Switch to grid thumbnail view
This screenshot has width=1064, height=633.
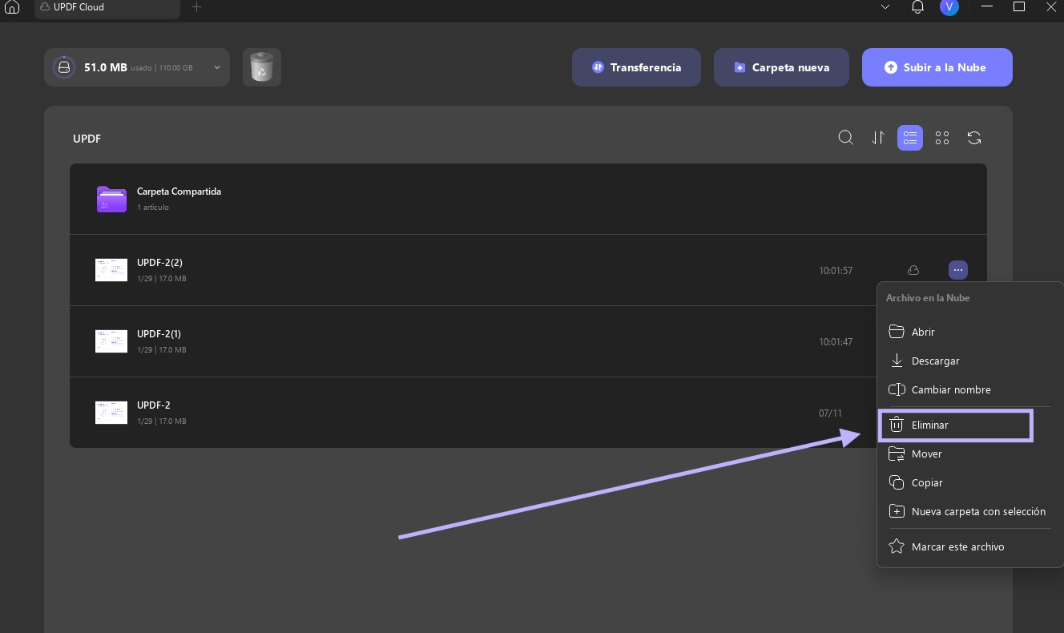click(x=942, y=138)
